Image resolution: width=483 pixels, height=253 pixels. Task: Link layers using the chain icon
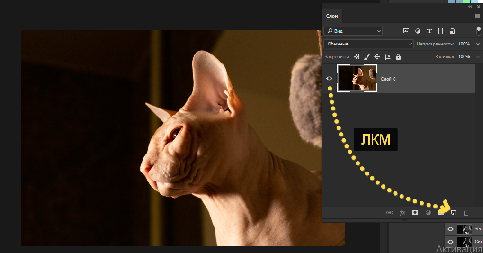tap(390, 213)
